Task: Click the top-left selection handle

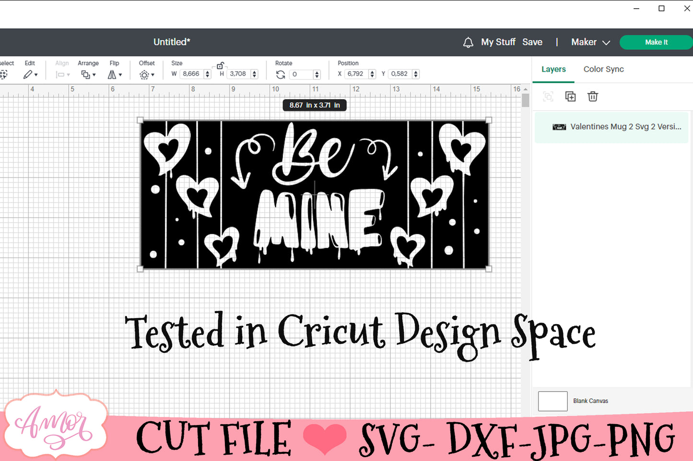Action: pyautogui.click(x=140, y=120)
